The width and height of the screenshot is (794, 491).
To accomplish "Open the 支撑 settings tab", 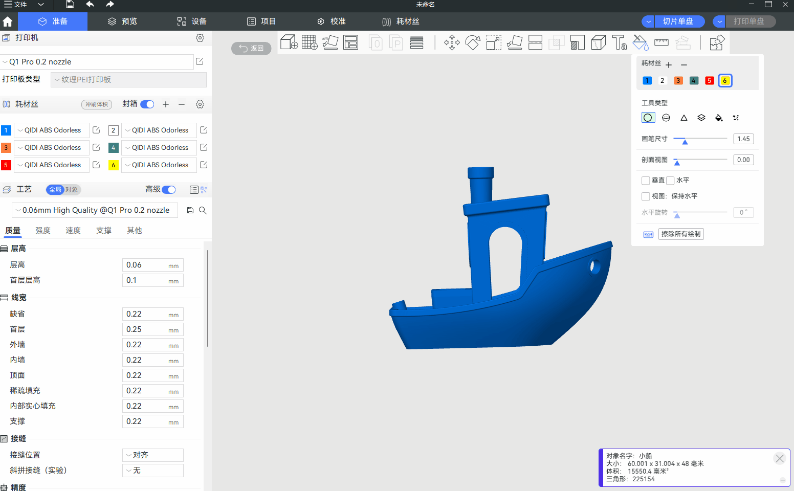I will click(x=104, y=231).
